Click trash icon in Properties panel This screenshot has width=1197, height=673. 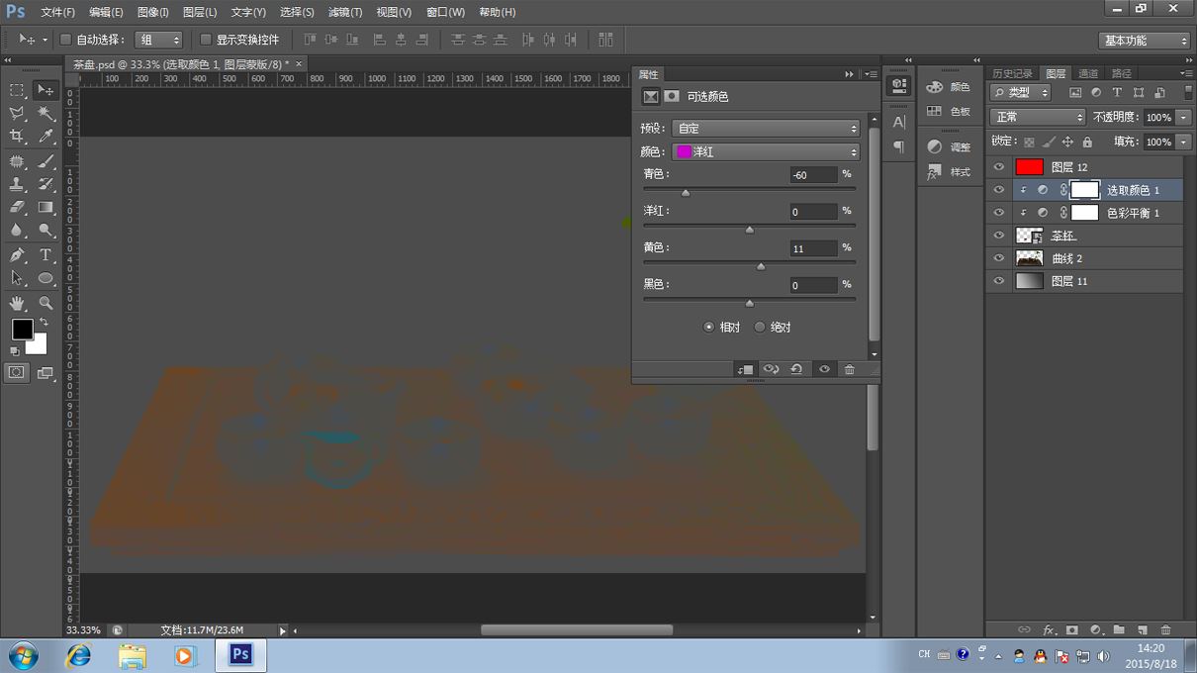click(849, 369)
